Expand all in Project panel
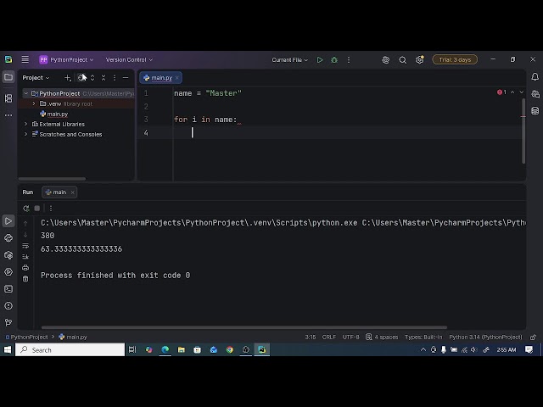Screen dimensions: 543x407 (x=92, y=78)
